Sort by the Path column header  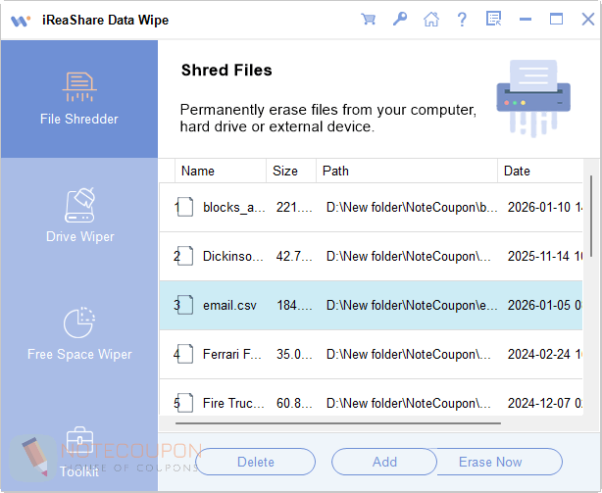click(407, 171)
